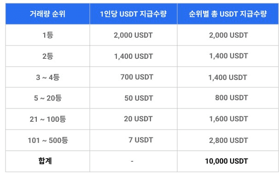Screen dimensions: 279x176
Task: Click the 거래량 순위 column header
Action: pyautogui.click(x=47, y=14)
